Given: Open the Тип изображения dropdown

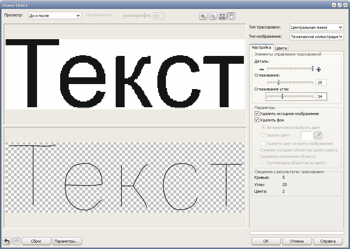Looking at the screenshot, I should 317,36.
